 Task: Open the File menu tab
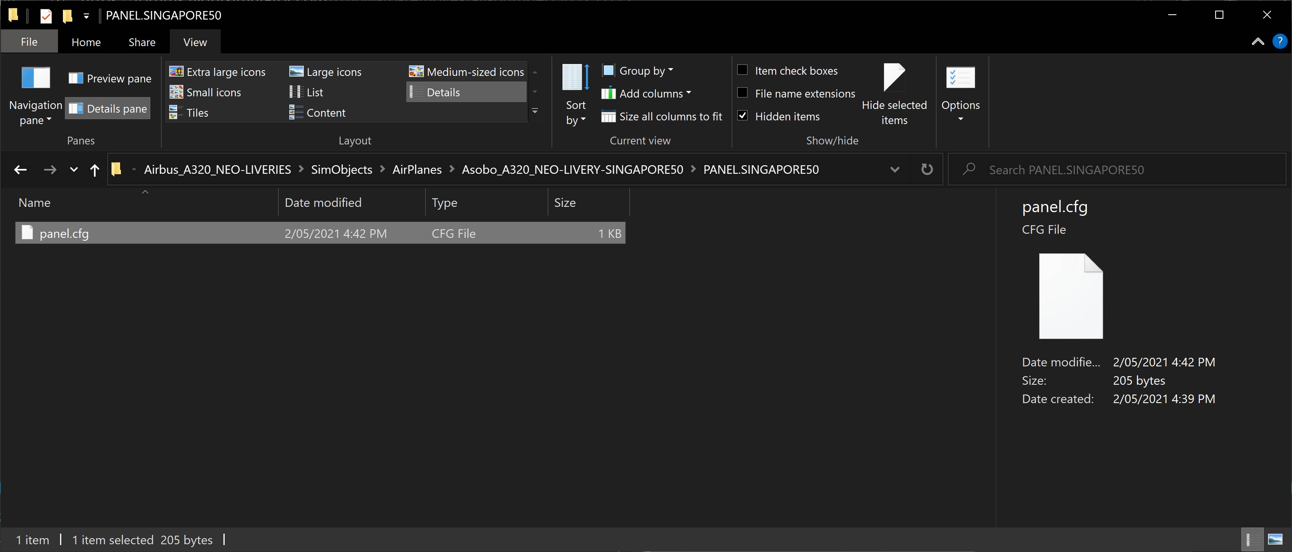click(29, 42)
